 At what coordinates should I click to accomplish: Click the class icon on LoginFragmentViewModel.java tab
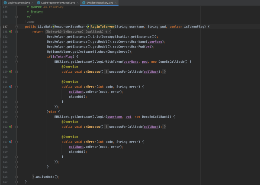[38, 3]
